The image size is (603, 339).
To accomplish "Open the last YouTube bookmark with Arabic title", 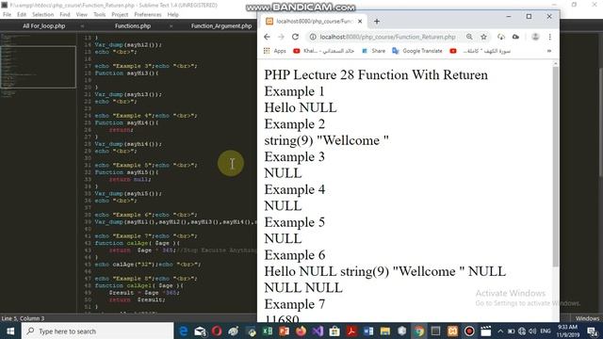I will (x=480, y=51).
